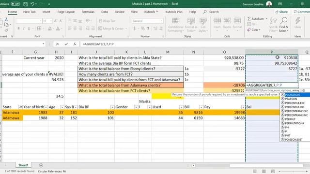The image size is (310, 174).
Task: Switch to Page Layout view icon
Action: pyautogui.click(x=264, y=171)
